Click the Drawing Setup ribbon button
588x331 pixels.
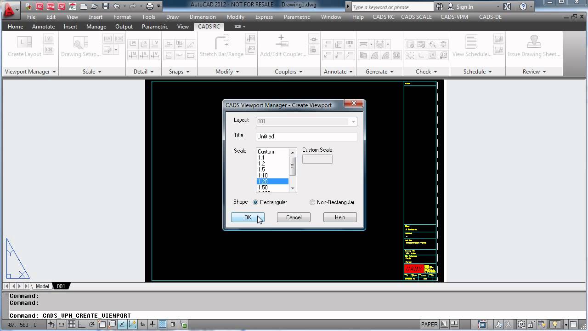(x=81, y=46)
